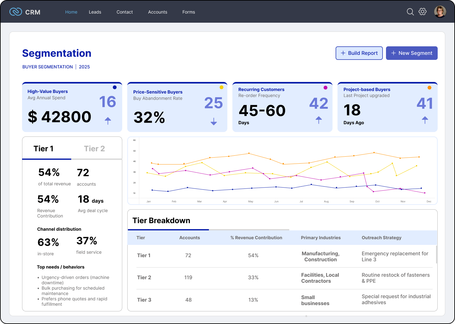Click the 45-60 days re-order frequency value

point(262,111)
